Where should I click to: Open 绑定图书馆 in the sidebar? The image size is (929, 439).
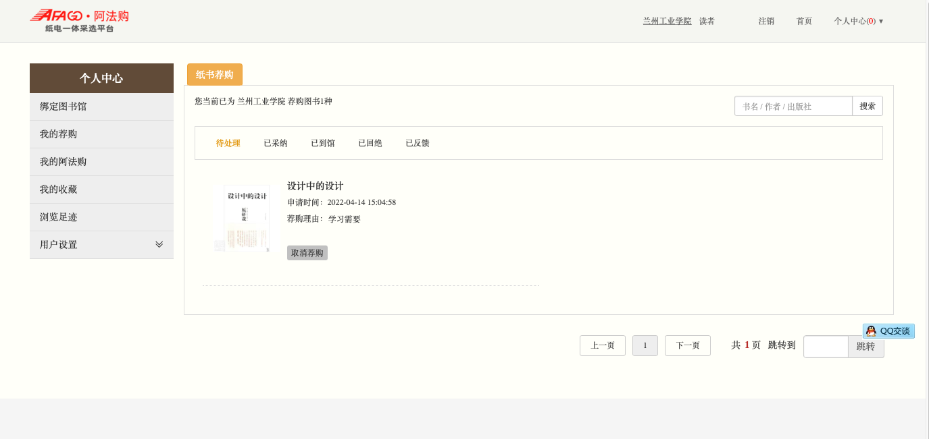point(101,107)
